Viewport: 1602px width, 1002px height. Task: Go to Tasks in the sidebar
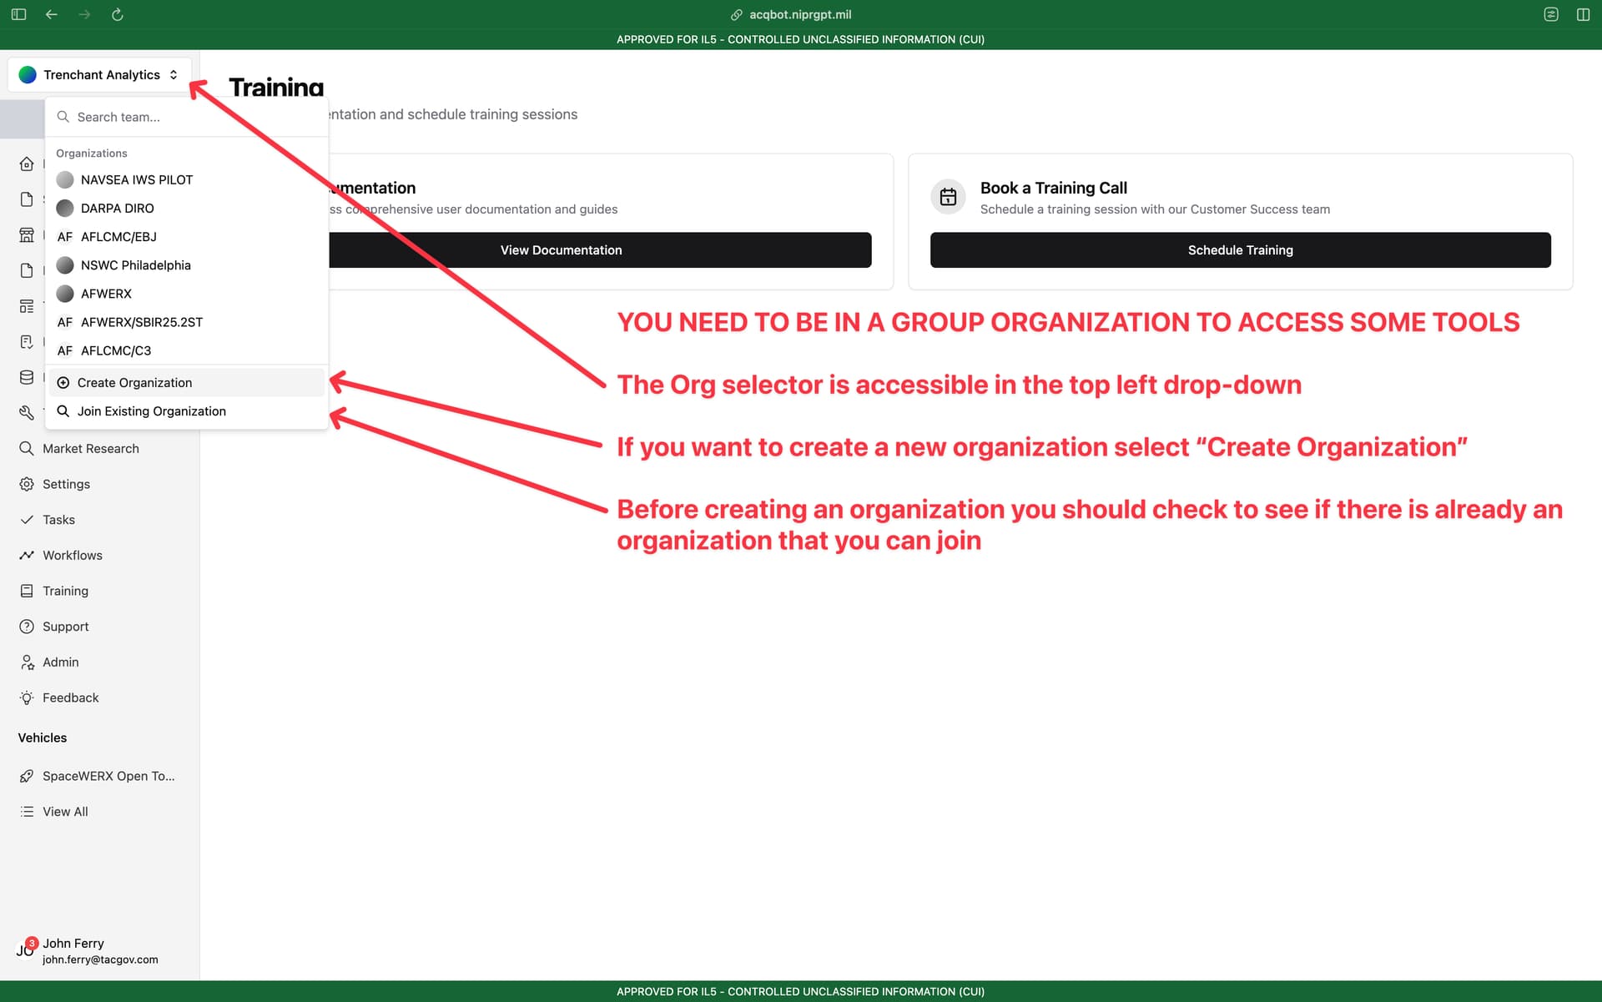click(58, 520)
